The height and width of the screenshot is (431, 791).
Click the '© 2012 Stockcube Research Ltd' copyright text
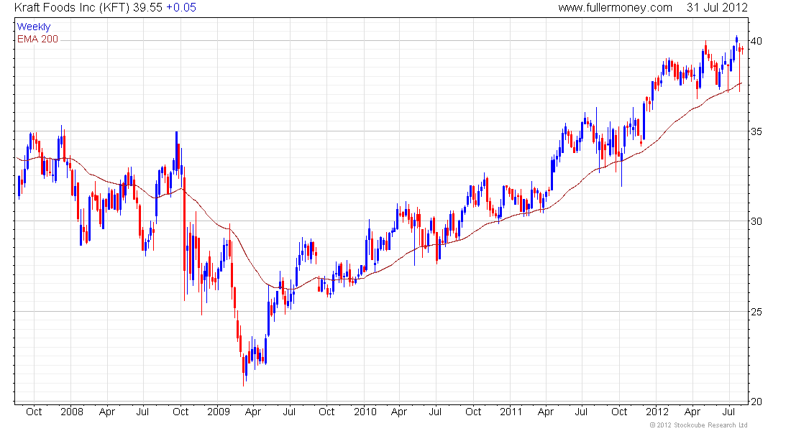click(699, 425)
